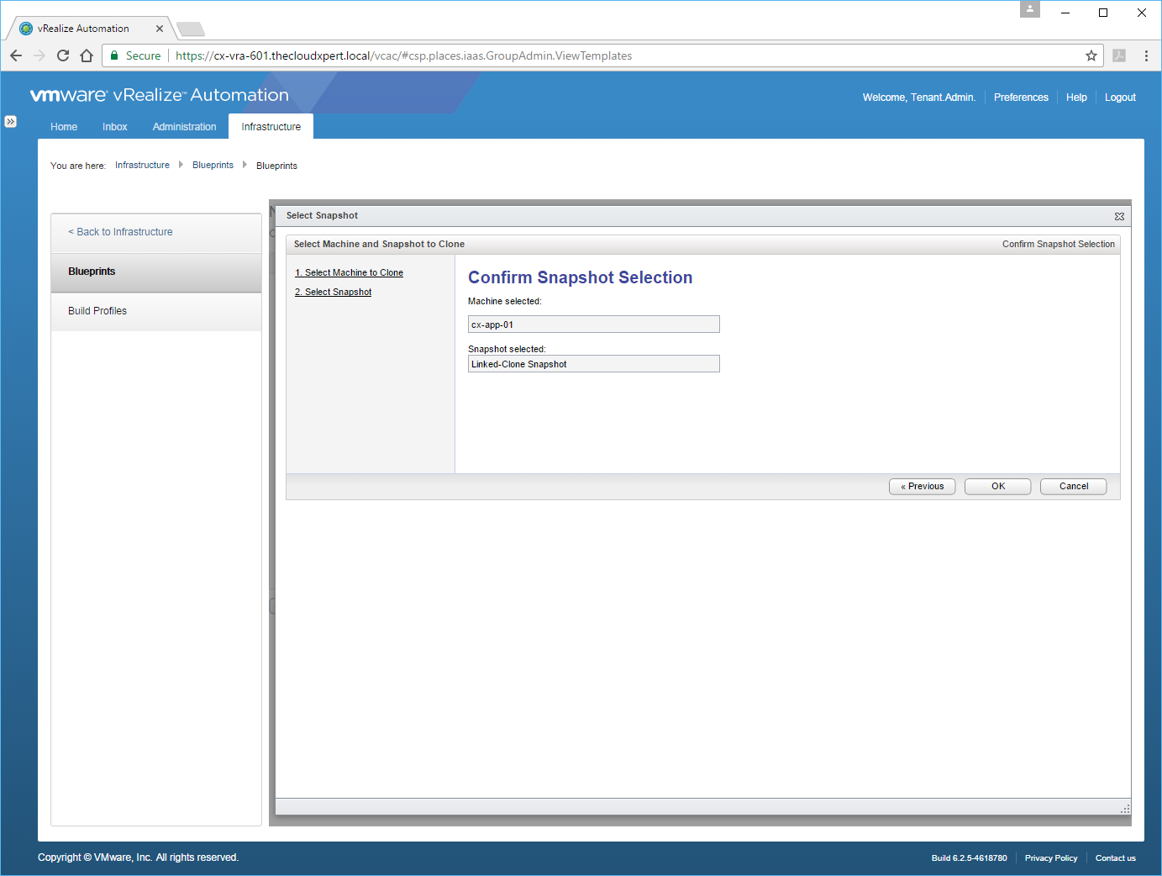The width and height of the screenshot is (1162, 876).
Task: Open the browser home page
Action: 87,55
